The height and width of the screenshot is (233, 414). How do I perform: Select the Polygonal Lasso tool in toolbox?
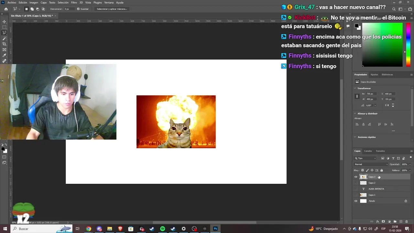(x=4, y=33)
